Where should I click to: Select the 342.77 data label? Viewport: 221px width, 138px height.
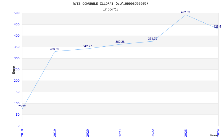pos(87,46)
